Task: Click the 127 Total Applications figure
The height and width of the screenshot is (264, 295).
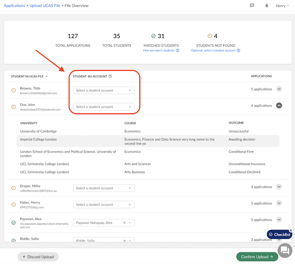Action: tap(73, 36)
